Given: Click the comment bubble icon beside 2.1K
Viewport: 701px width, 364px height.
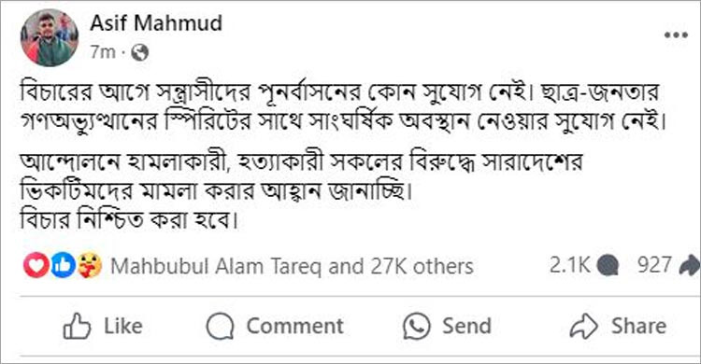Looking at the screenshot, I should (x=608, y=266).
